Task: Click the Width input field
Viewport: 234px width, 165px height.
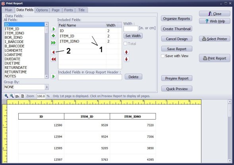Action: click(x=131, y=29)
